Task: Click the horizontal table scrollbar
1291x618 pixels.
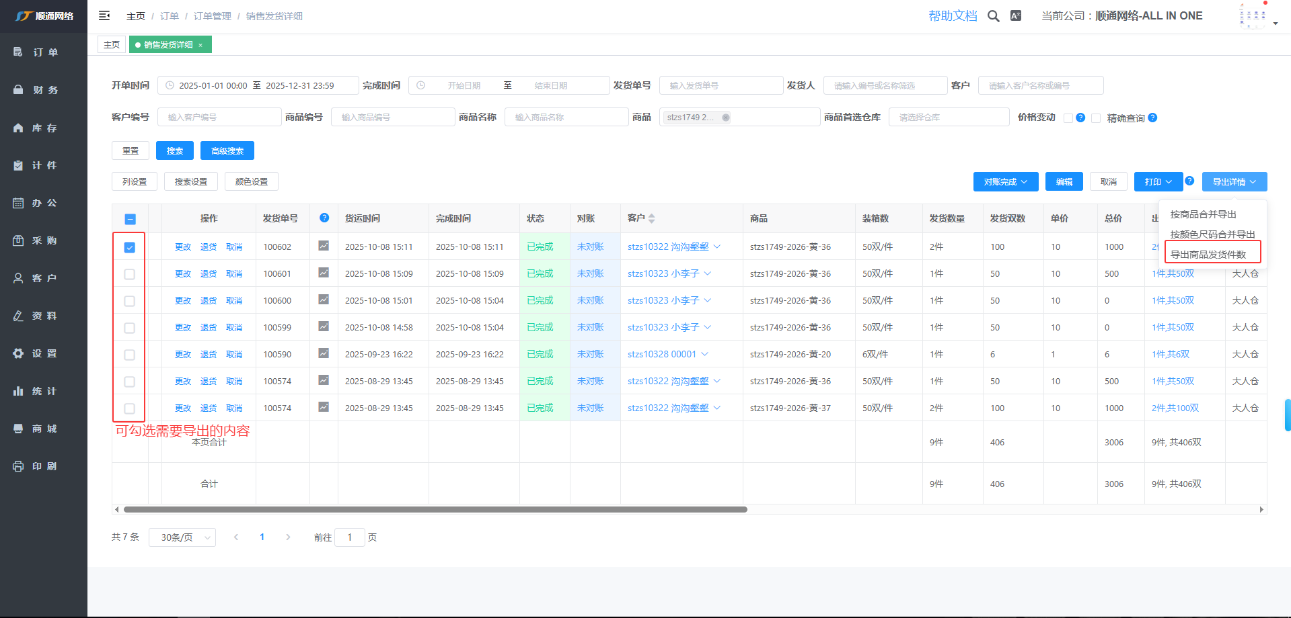Action: click(x=435, y=510)
